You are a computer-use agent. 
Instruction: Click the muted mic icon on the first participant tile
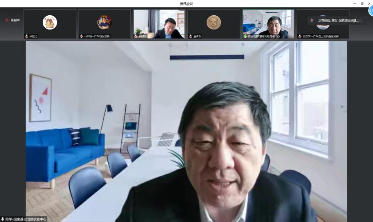(x=27, y=36)
